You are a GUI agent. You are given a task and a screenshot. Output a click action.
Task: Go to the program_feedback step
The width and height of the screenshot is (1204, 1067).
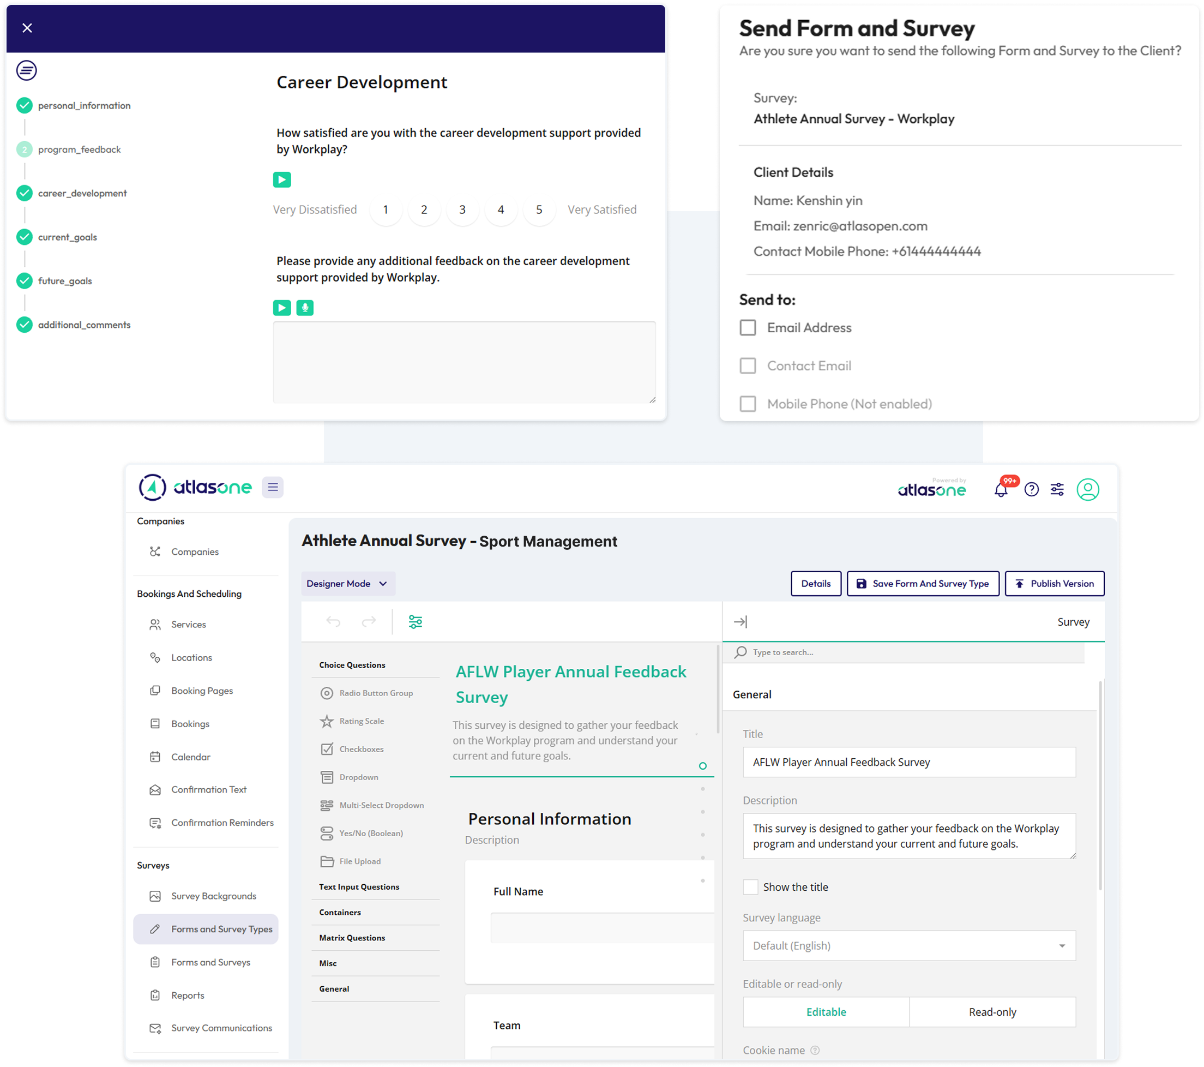click(69, 149)
